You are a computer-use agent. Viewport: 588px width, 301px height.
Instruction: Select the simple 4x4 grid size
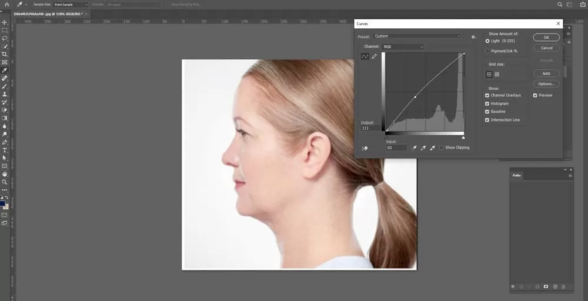pyautogui.click(x=489, y=74)
